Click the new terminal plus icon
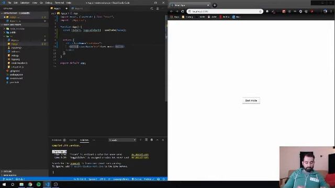The width and height of the screenshot is (335, 188). [141, 140]
